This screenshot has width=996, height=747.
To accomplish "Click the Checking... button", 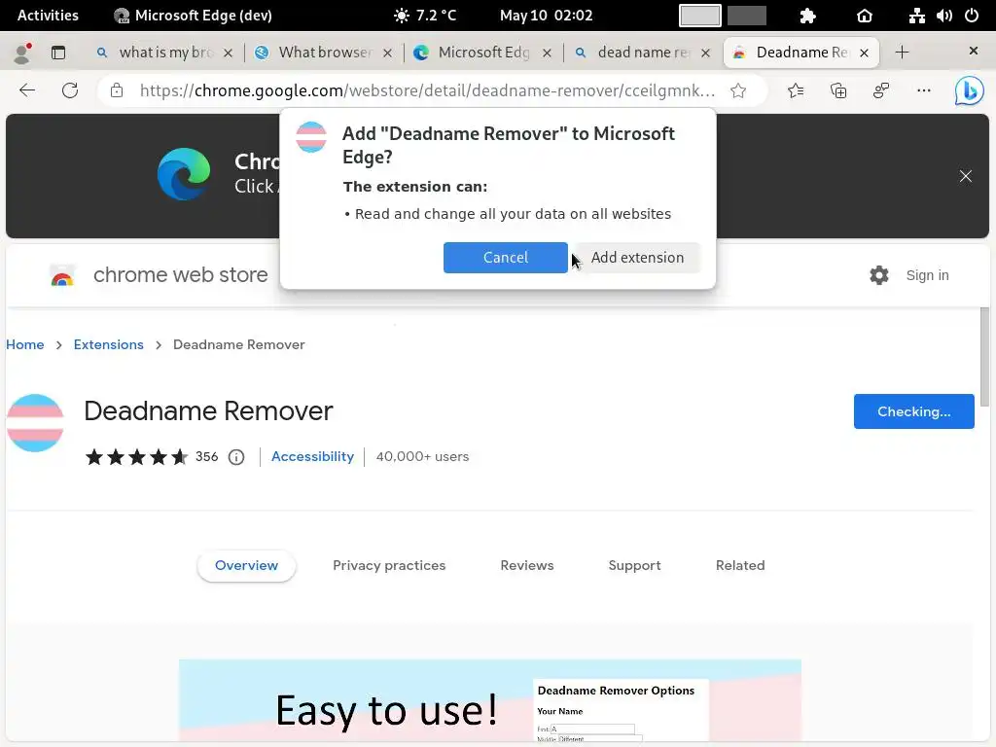I will coord(913,411).
